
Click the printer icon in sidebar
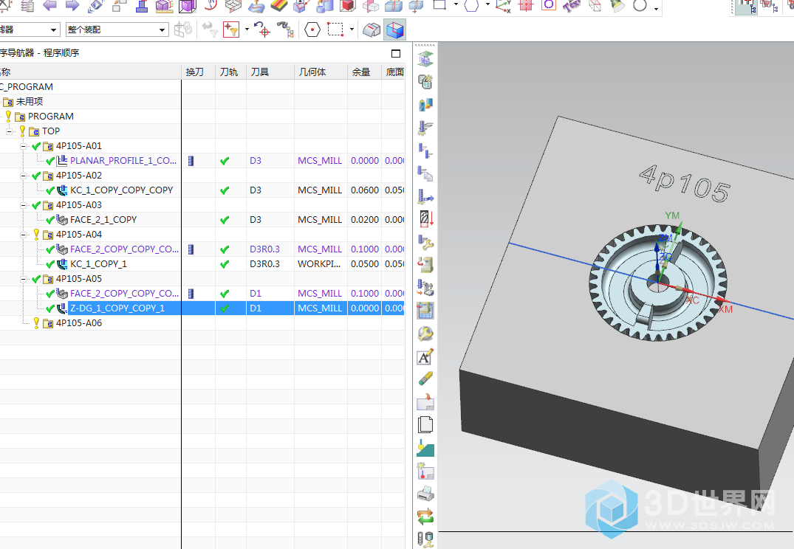tap(425, 494)
